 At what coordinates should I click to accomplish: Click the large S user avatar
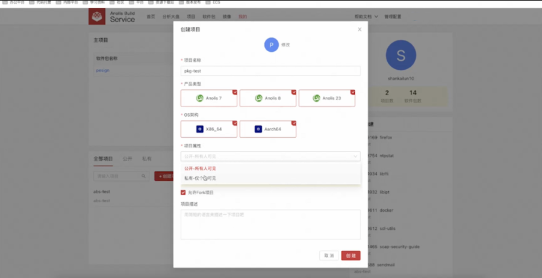click(400, 55)
